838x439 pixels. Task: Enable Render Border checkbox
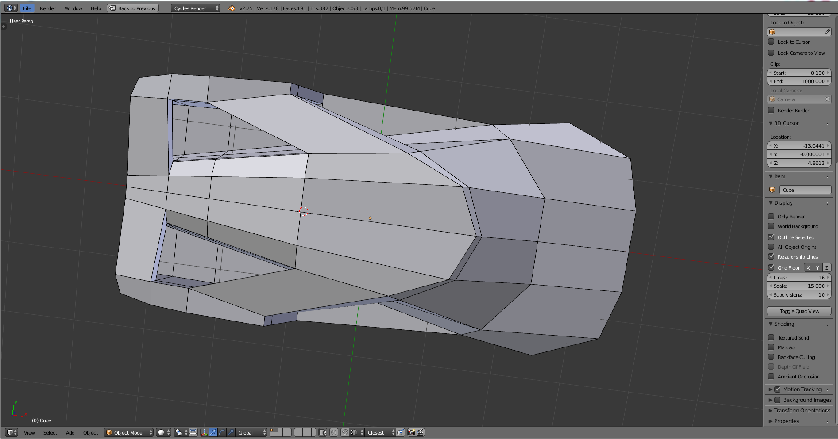coord(771,110)
